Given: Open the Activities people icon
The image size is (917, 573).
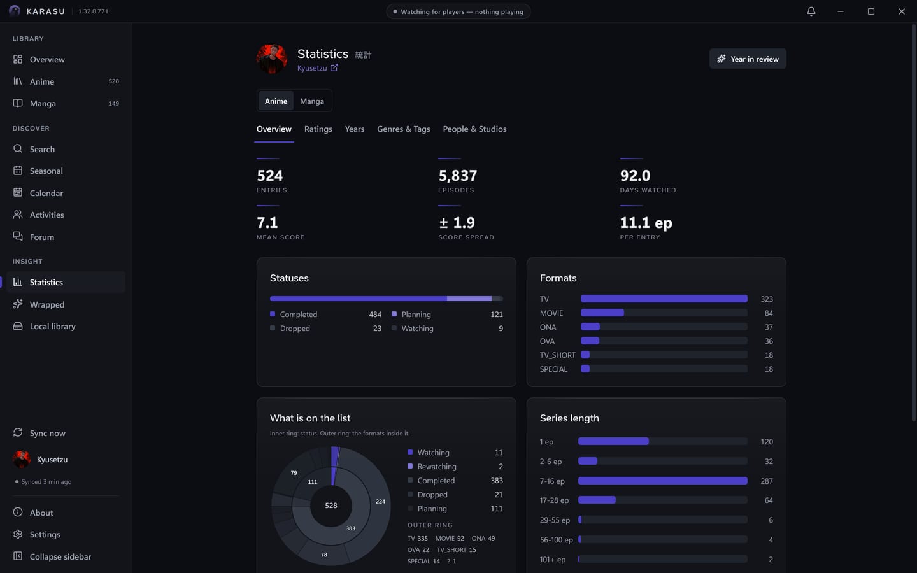Looking at the screenshot, I should coord(18,215).
